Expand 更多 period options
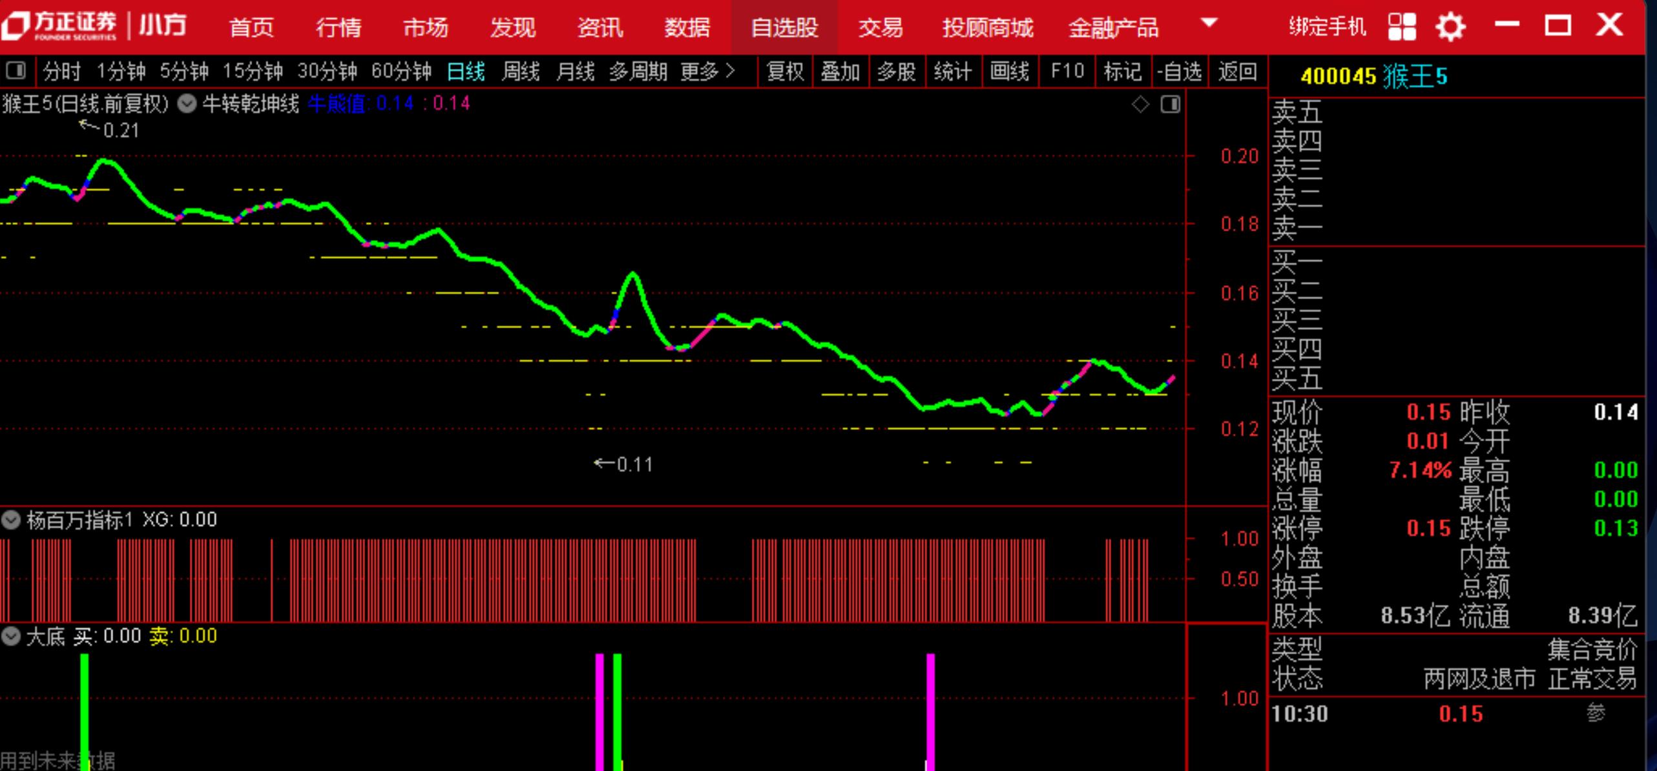The image size is (1657, 771). click(707, 71)
